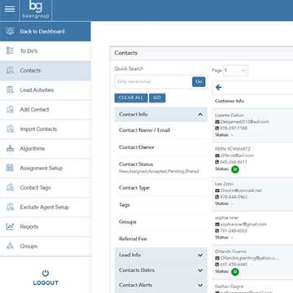Click the Contact Tags icon
Viewport: 293px width, 293px height.
(x=10, y=187)
